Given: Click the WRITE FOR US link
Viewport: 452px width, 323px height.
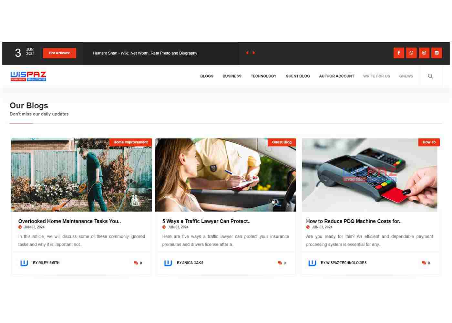Looking at the screenshot, I should (x=376, y=76).
